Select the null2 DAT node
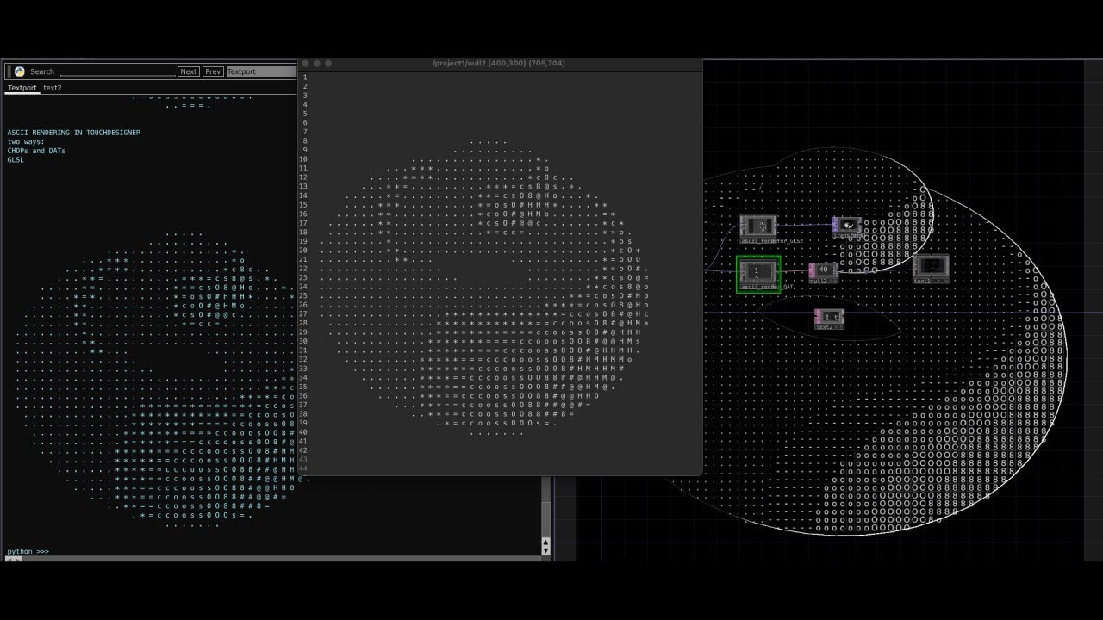1103x620 pixels. [x=823, y=272]
